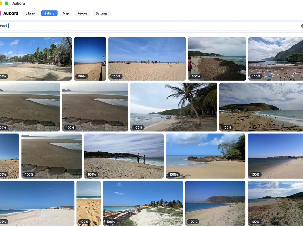The height and width of the screenshot is (227, 303).
Task: Click the green window zoom button
Action: (7, 3)
